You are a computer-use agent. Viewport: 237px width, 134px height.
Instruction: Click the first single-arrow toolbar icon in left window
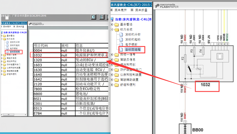(94, 17)
